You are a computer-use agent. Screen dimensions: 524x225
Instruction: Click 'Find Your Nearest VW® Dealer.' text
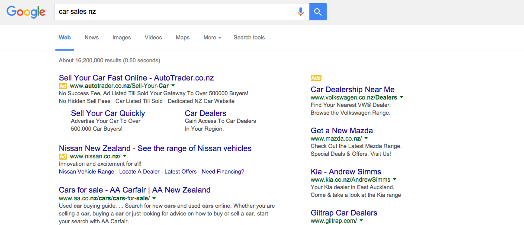point(350,105)
